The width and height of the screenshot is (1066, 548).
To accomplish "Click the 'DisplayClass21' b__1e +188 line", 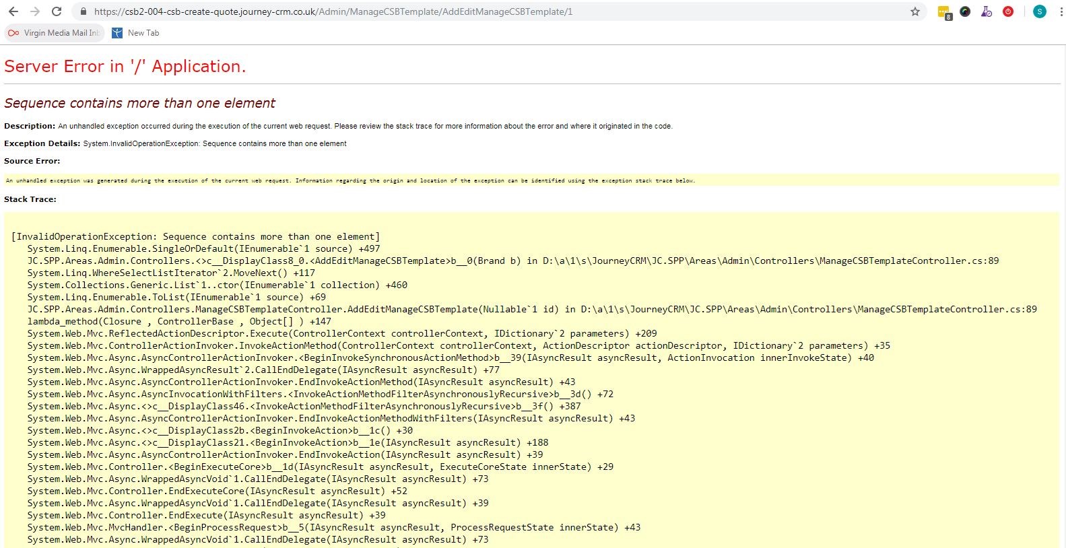I will point(288,443).
